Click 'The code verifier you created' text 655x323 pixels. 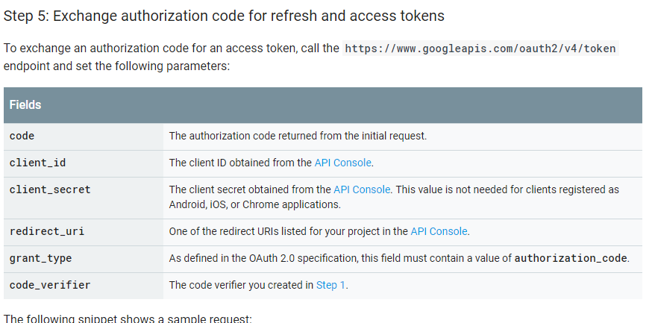click(240, 285)
